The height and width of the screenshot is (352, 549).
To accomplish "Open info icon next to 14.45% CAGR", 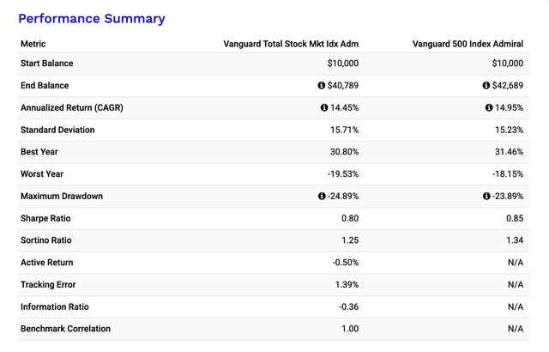I will point(324,107).
